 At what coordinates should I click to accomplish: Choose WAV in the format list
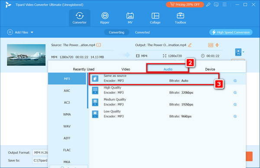pos(67,127)
